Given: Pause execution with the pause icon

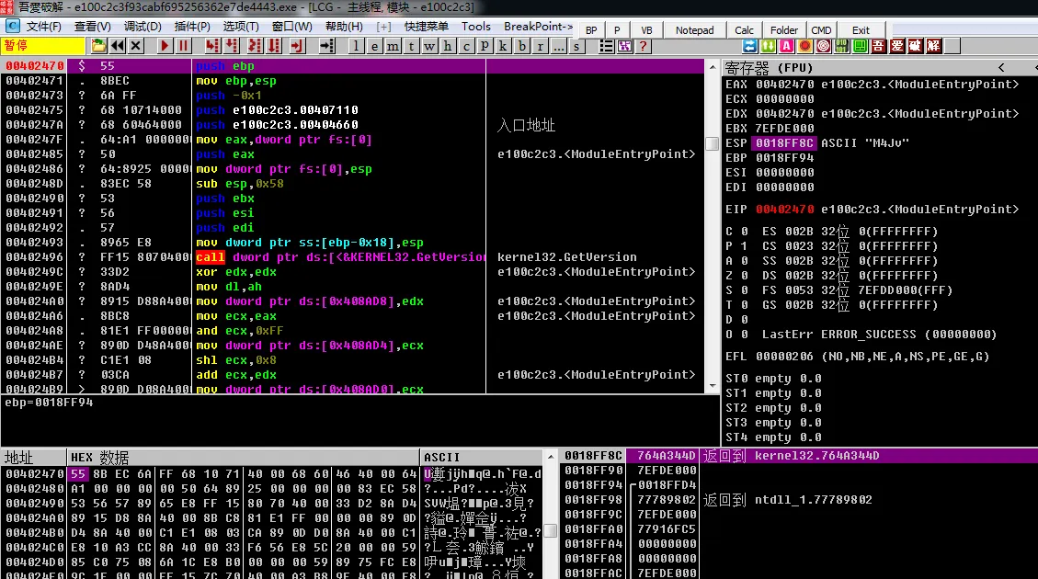Looking at the screenshot, I should [x=183, y=45].
